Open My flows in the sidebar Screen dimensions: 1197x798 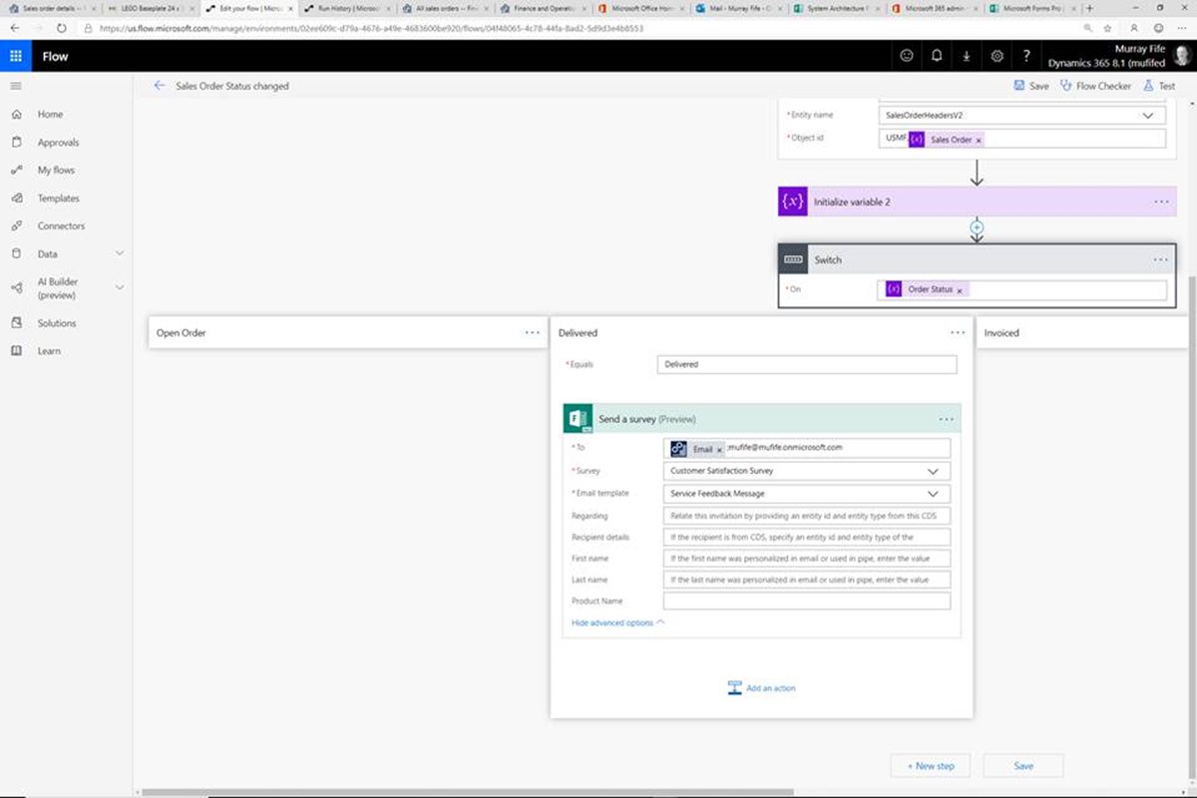pos(56,171)
